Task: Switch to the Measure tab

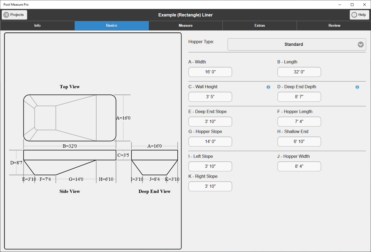Action: tap(185, 26)
